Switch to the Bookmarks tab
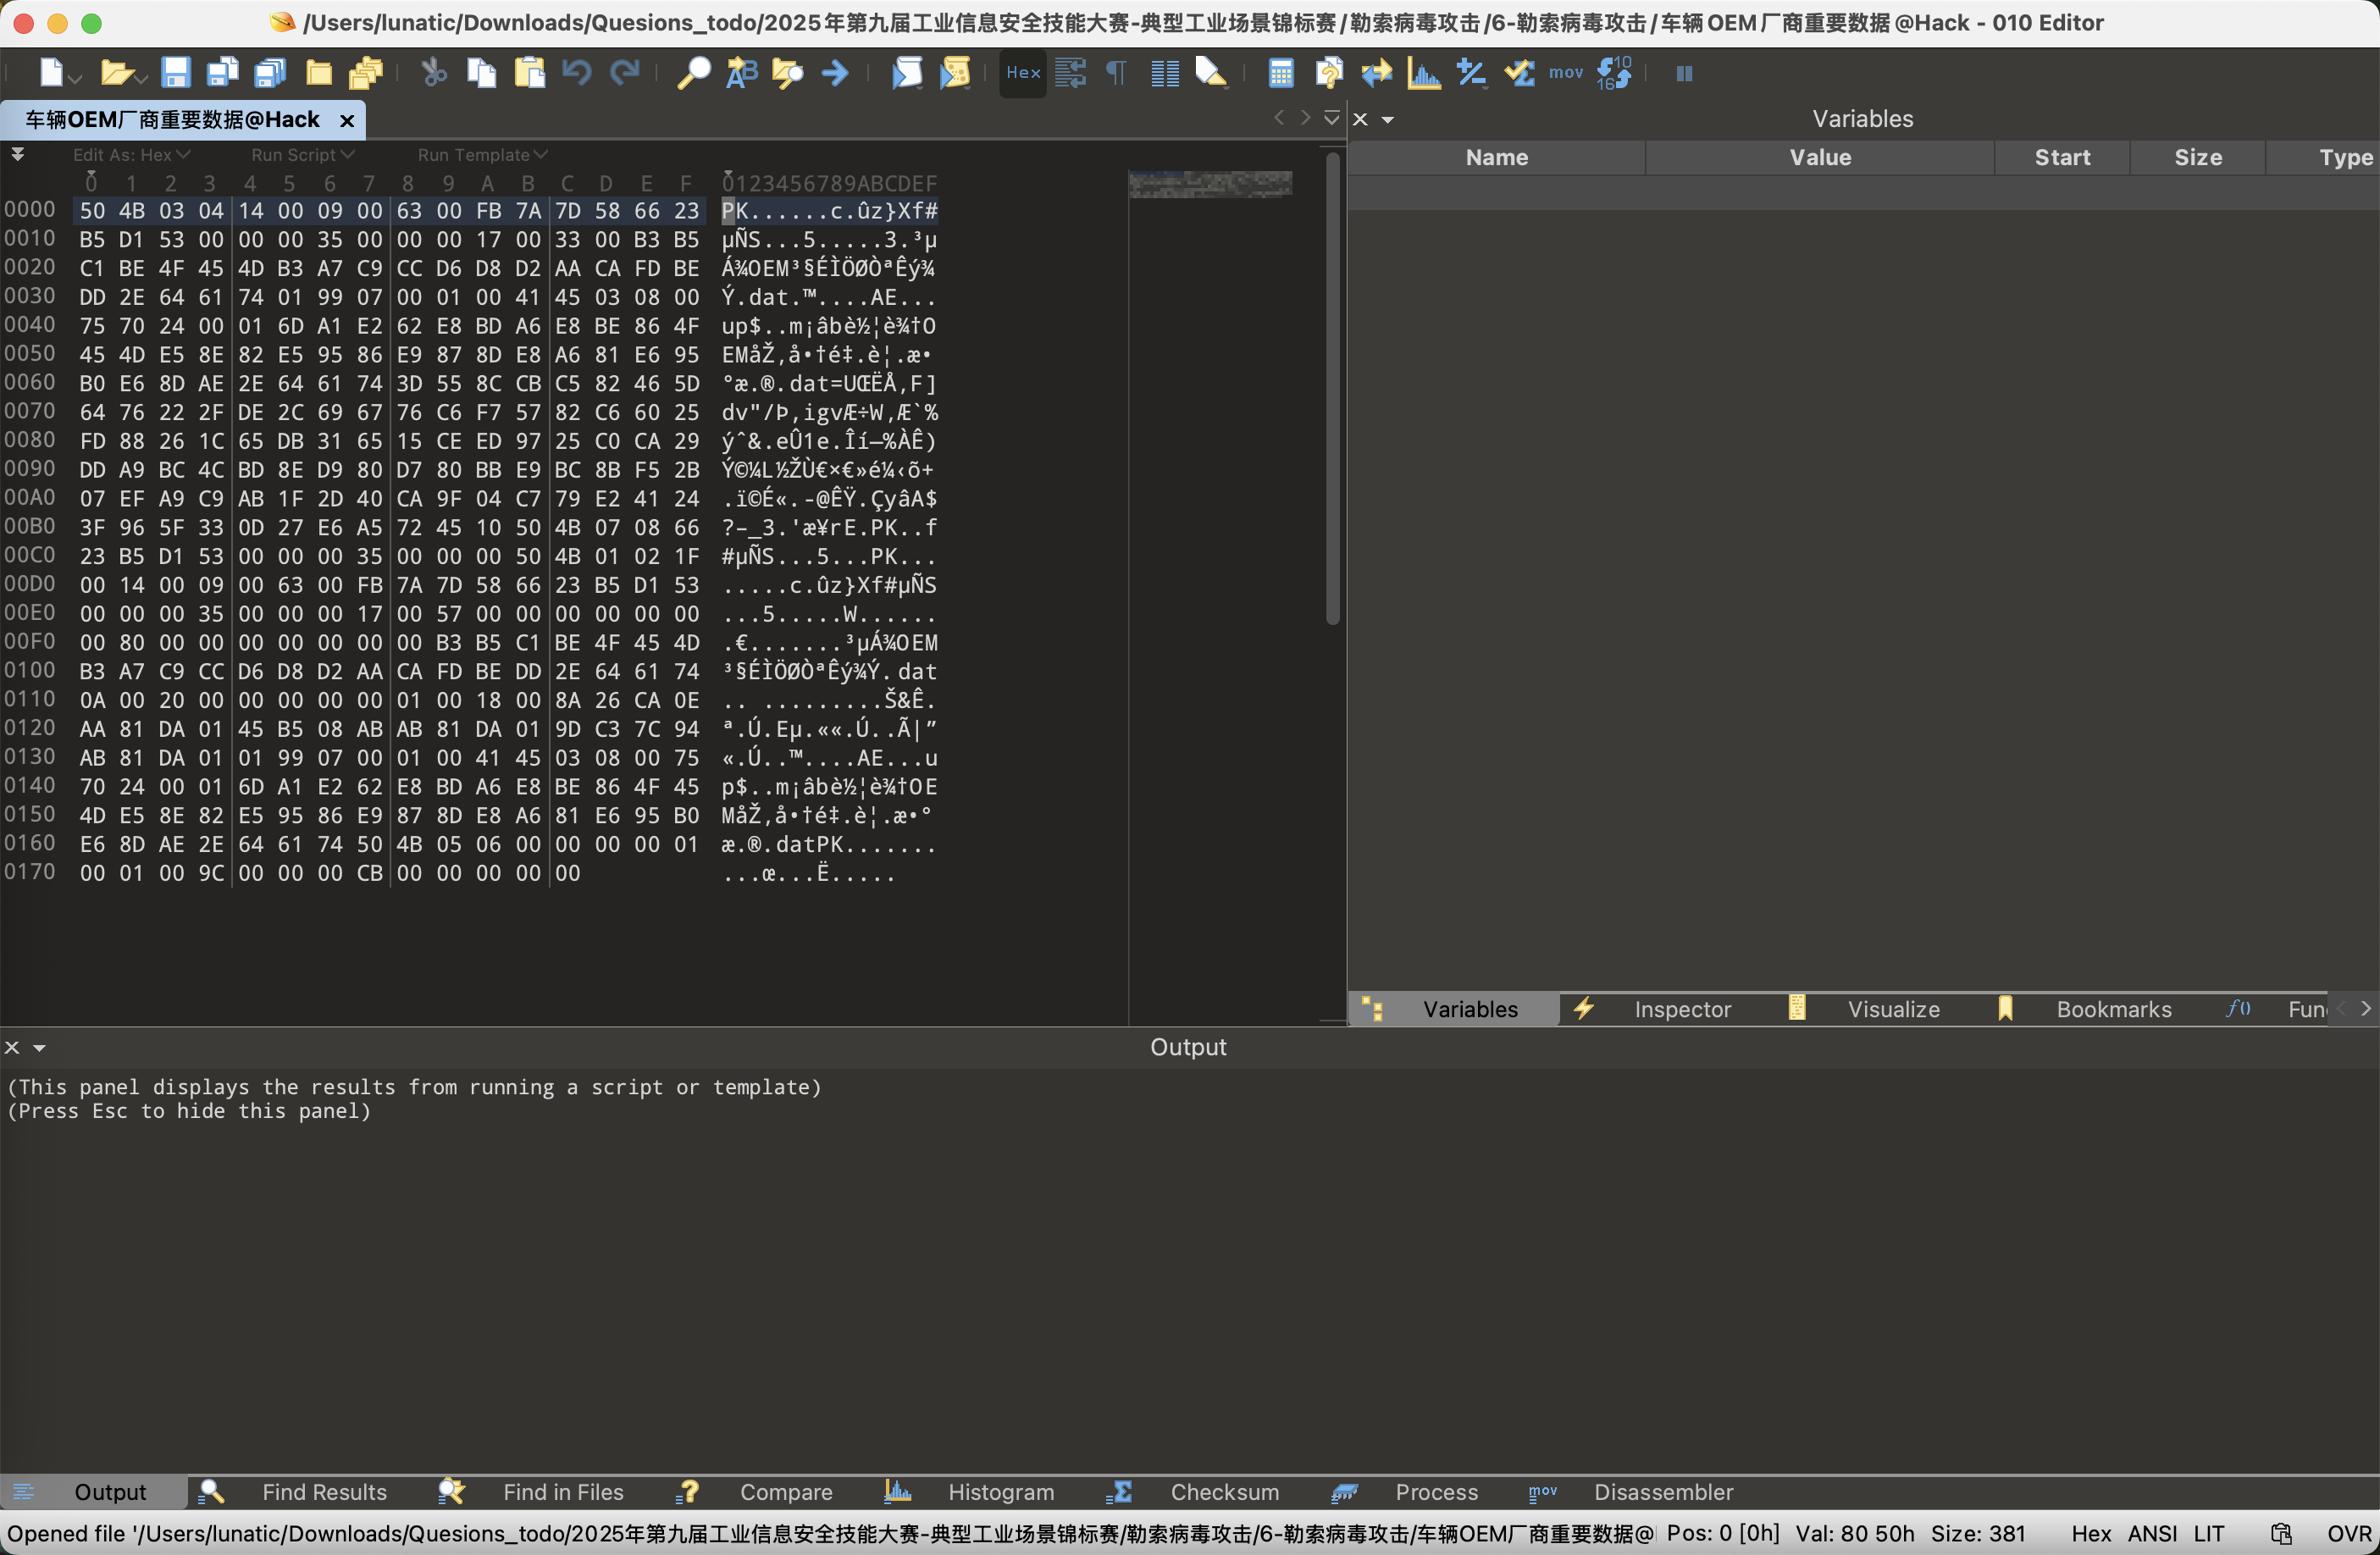 point(2092,1009)
